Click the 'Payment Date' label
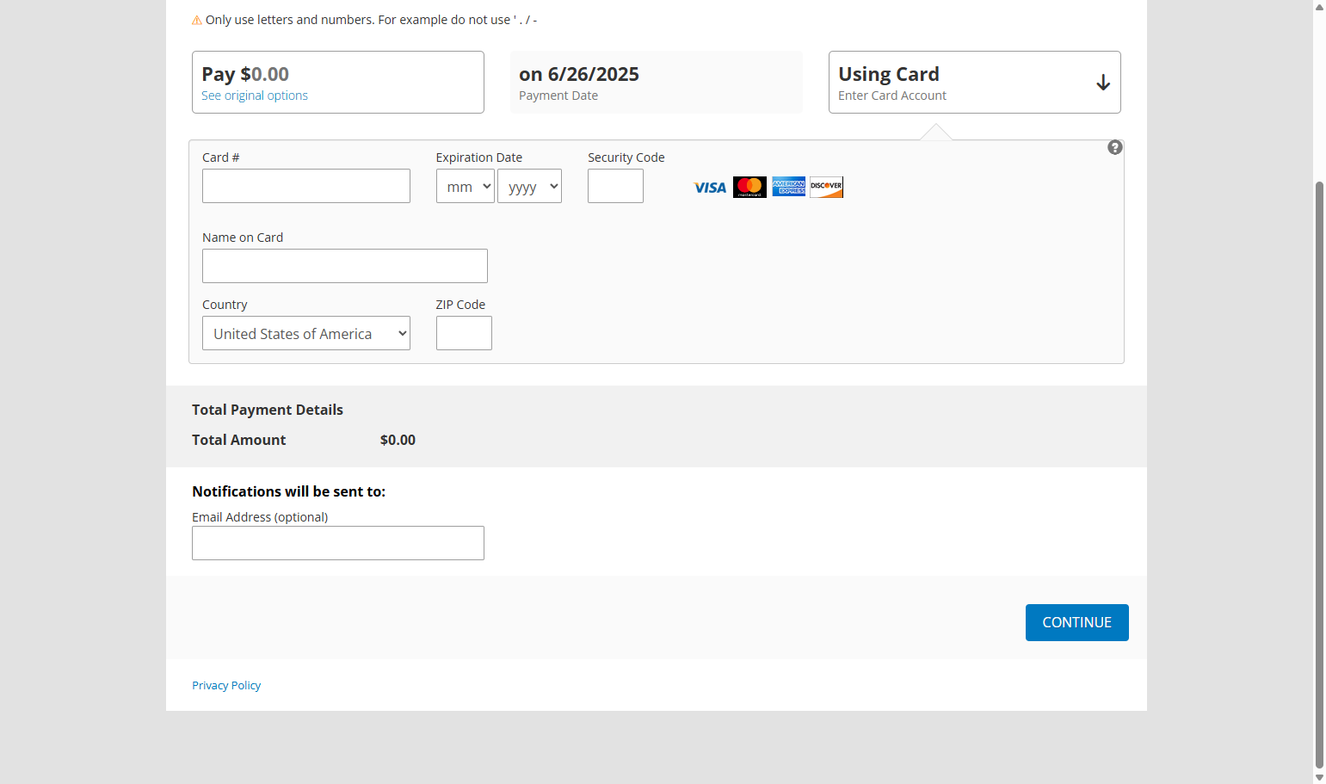The width and height of the screenshot is (1326, 784). coord(558,96)
